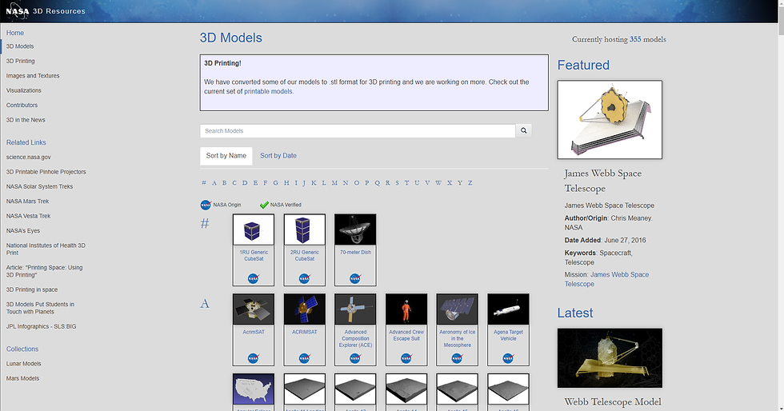Screen dimensions: 784x411
Task: Open the 1RU Generic CubeSat thumbnail
Action: click(x=254, y=230)
